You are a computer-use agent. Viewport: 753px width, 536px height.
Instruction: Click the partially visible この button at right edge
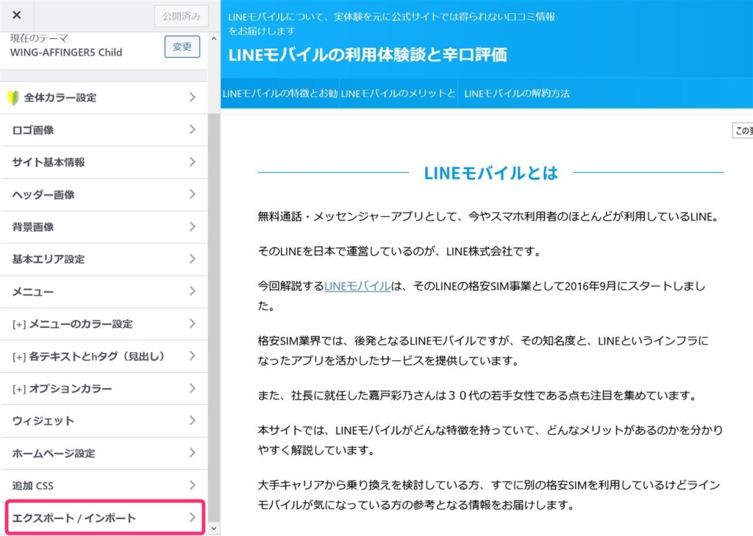coord(743,130)
